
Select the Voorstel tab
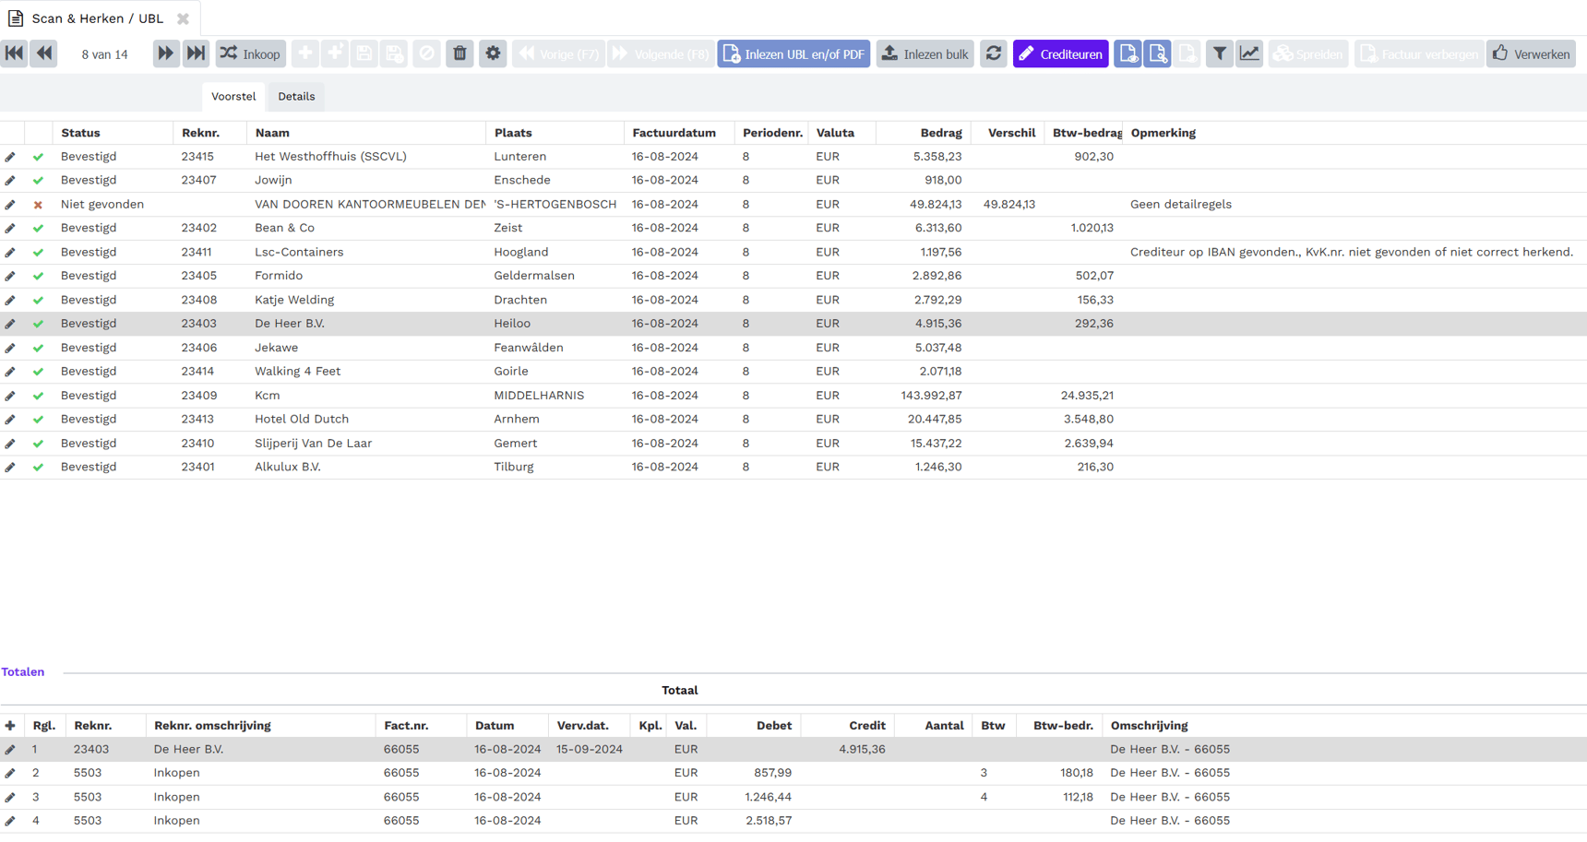[x=233, y=96]
